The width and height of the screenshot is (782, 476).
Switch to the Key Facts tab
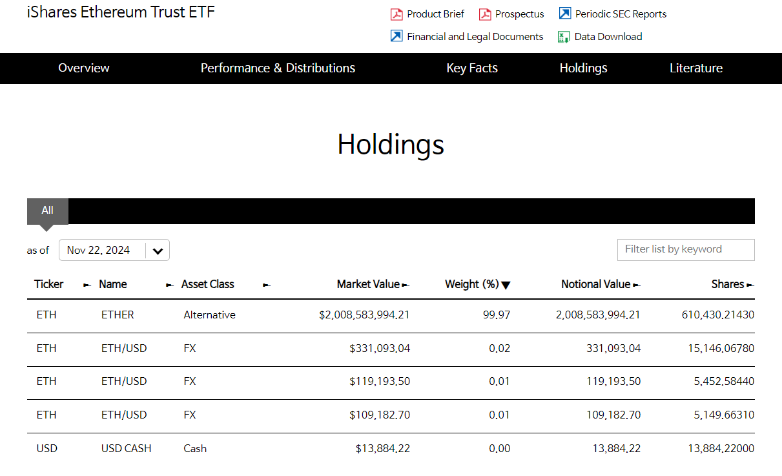point(472,68)
